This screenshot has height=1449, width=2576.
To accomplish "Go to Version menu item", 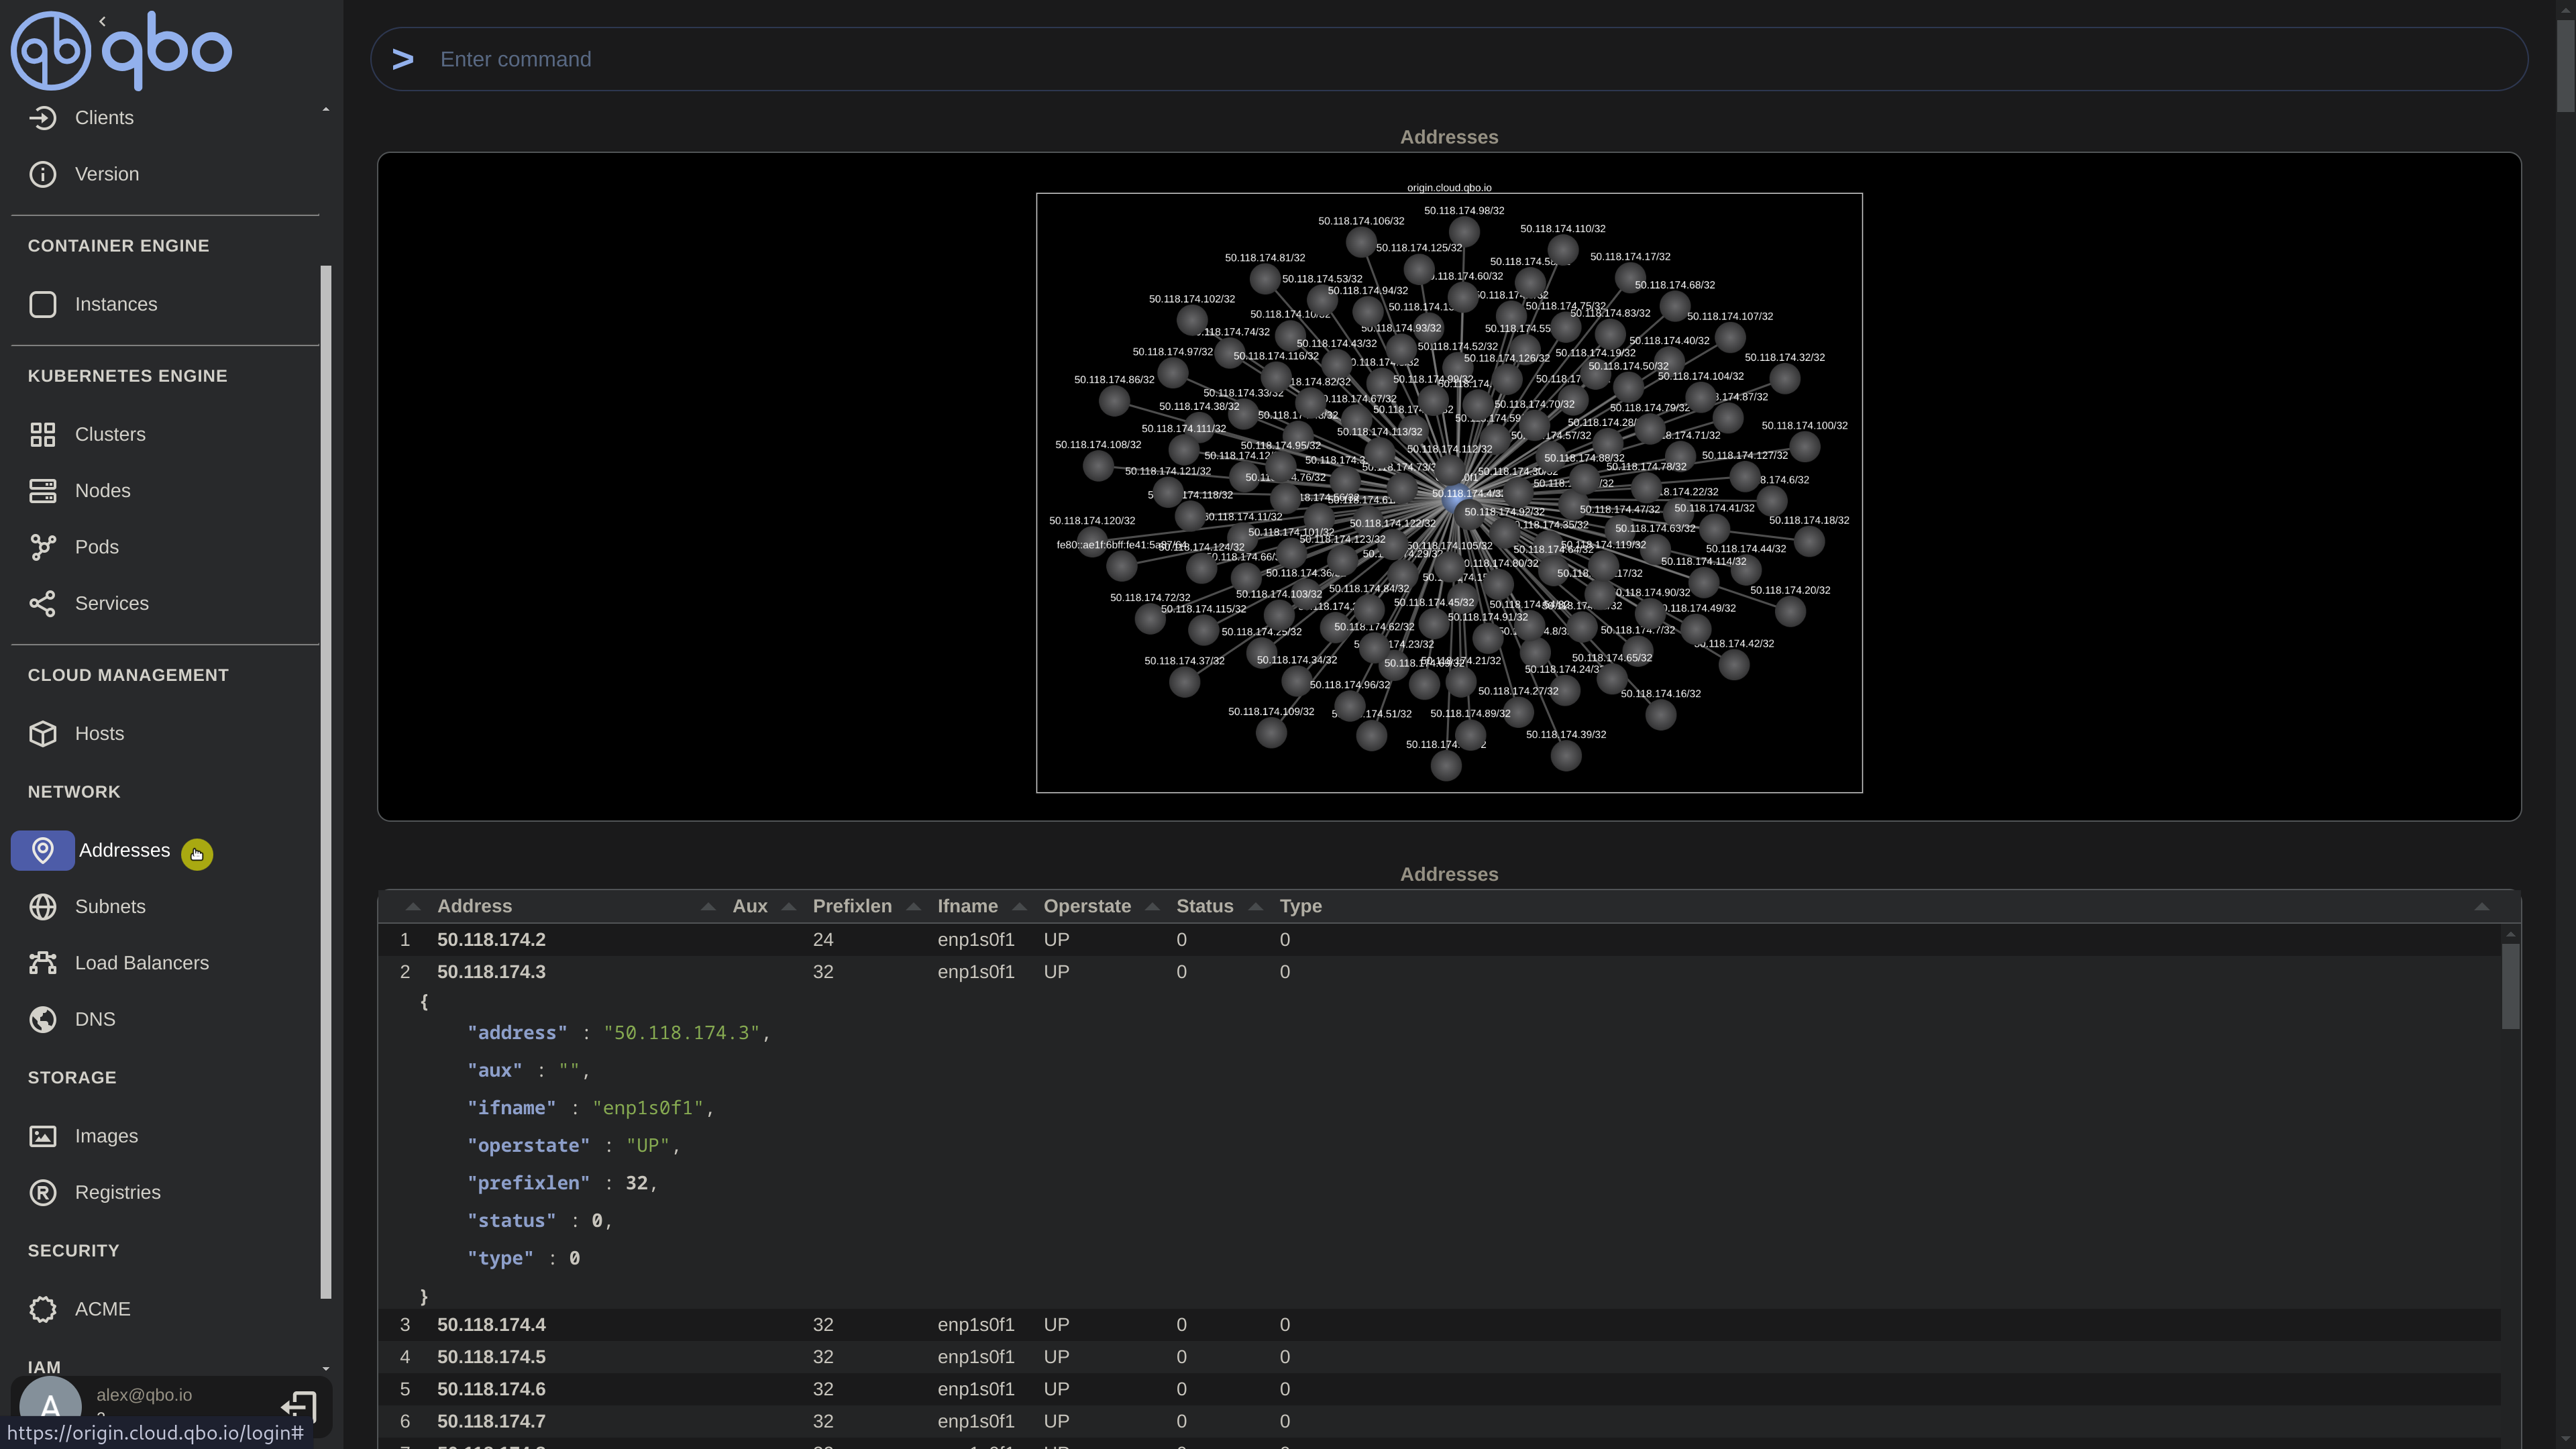I will pos(107,174).
